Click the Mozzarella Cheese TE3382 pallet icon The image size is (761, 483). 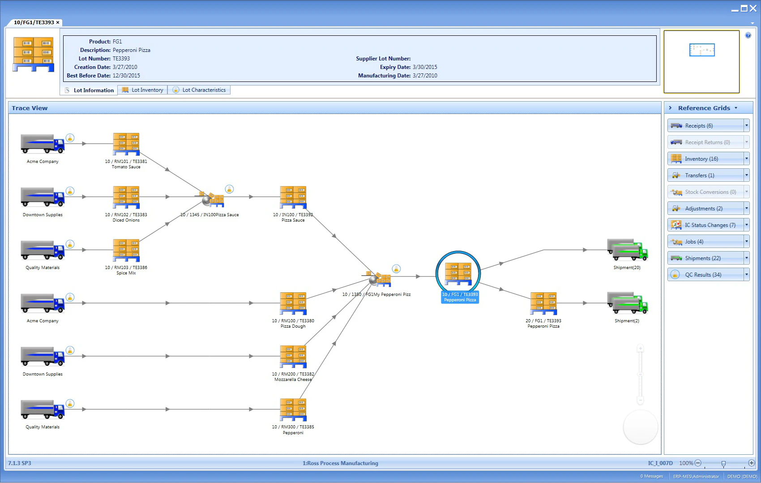(293, 357)
